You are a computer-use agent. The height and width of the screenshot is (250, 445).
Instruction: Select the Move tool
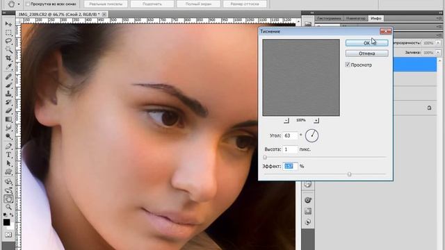click(8, 24)
